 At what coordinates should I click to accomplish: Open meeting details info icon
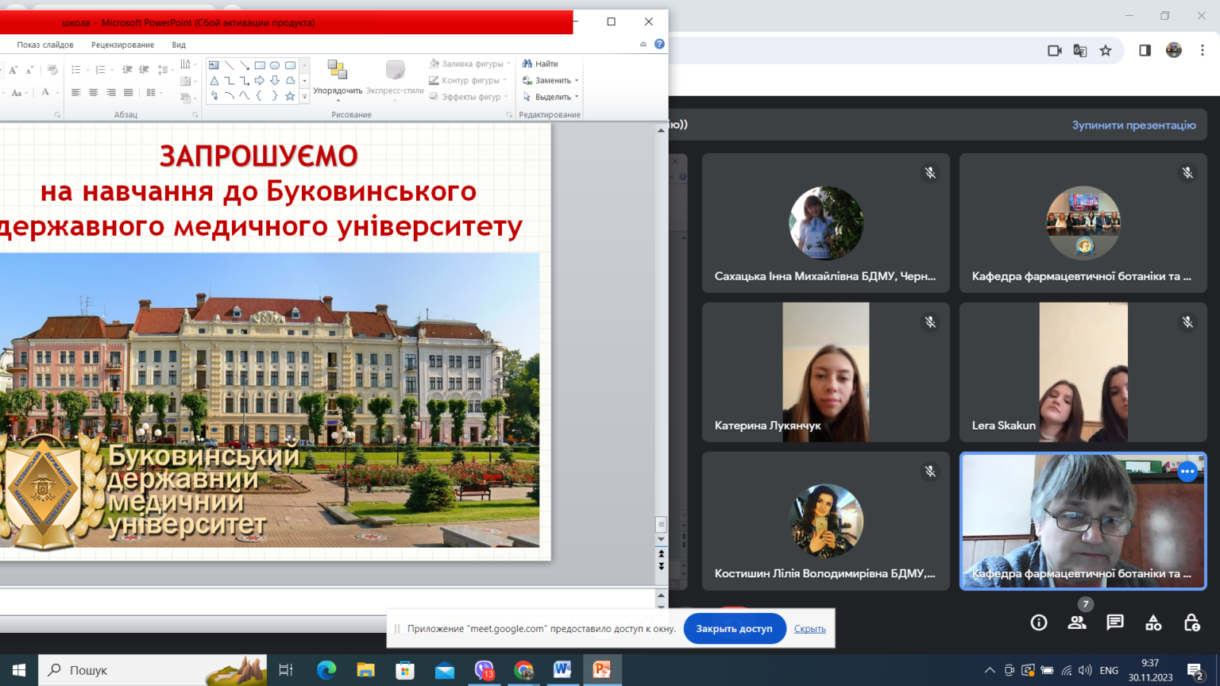point(1039,622)
